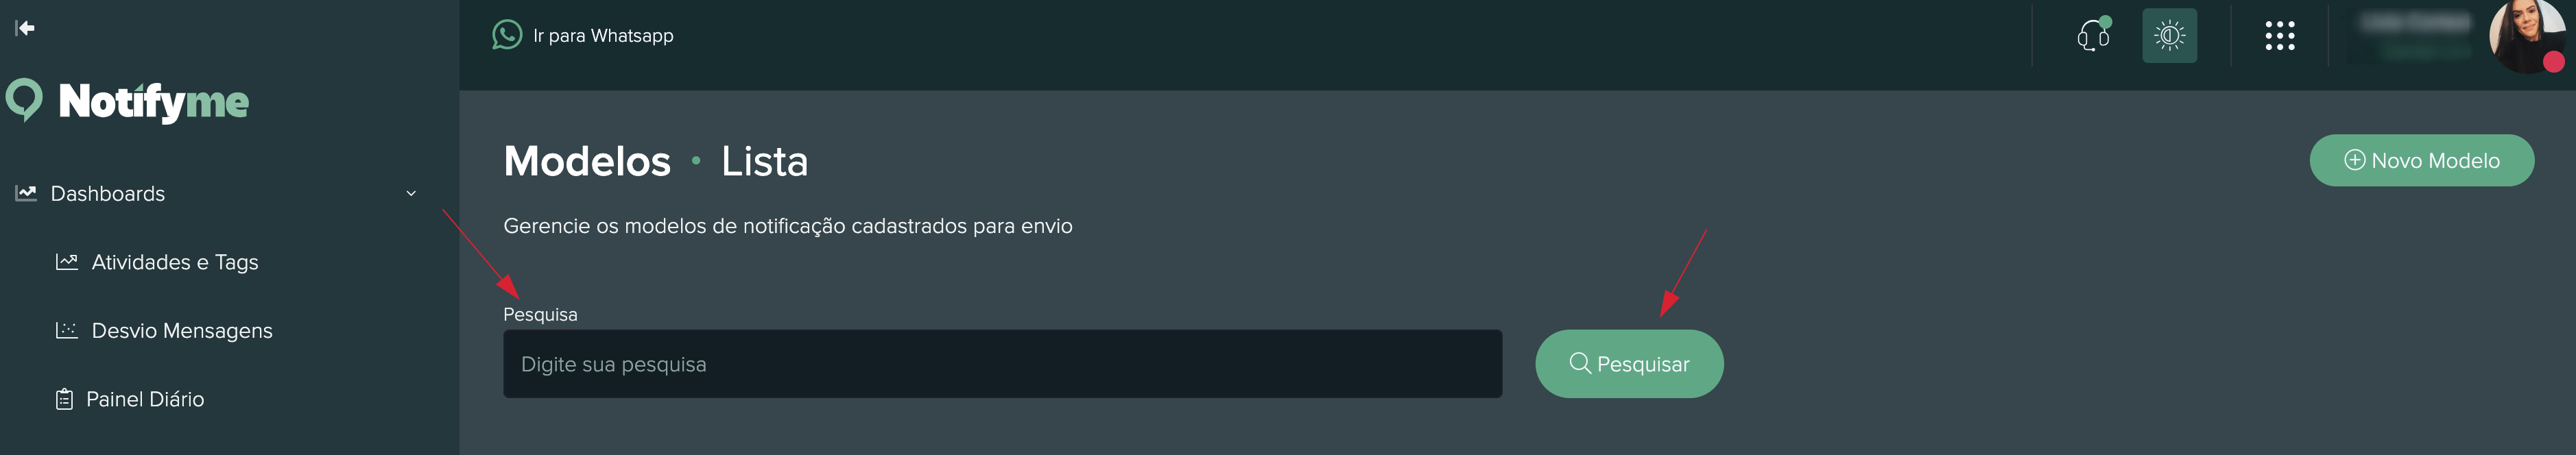Click the Modelos breadcrumb heading

tap(587, 161)
